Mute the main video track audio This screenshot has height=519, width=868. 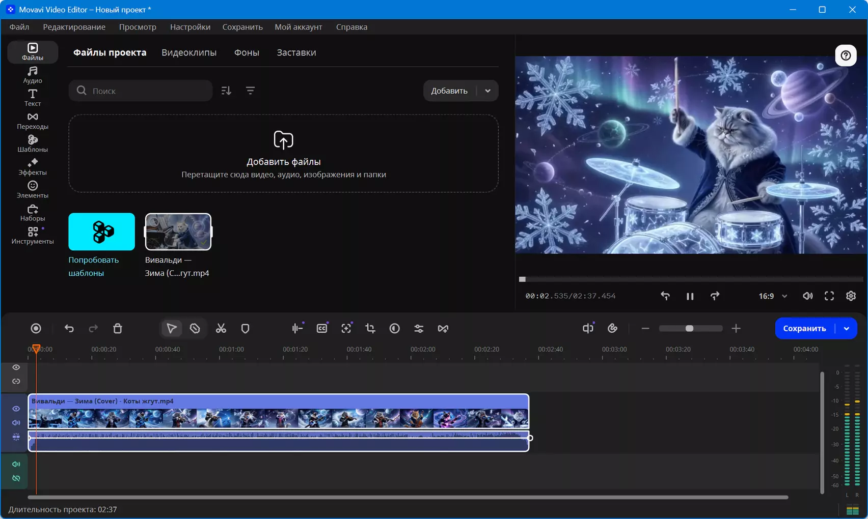(x=16, y=423)
